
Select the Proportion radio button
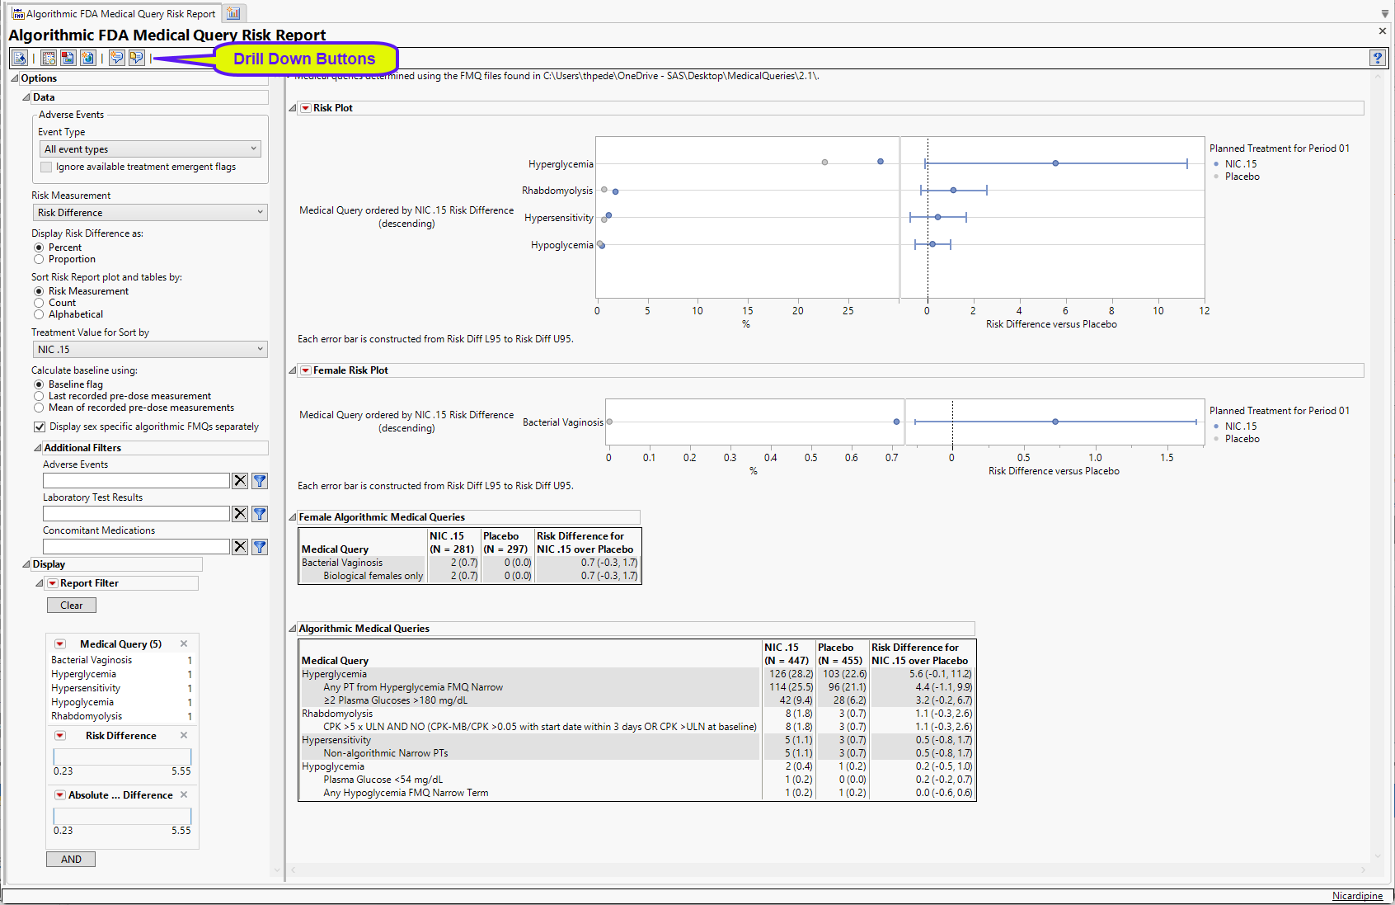(x=39, y=259)
